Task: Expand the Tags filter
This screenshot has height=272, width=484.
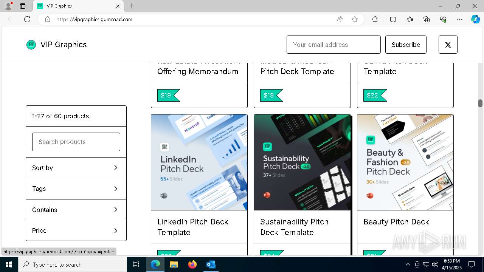Action: coord(76,189)
